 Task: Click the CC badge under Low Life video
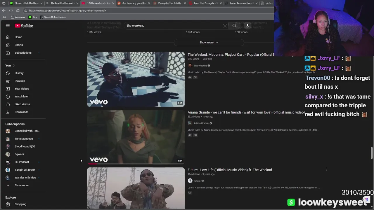pos(190,192)
